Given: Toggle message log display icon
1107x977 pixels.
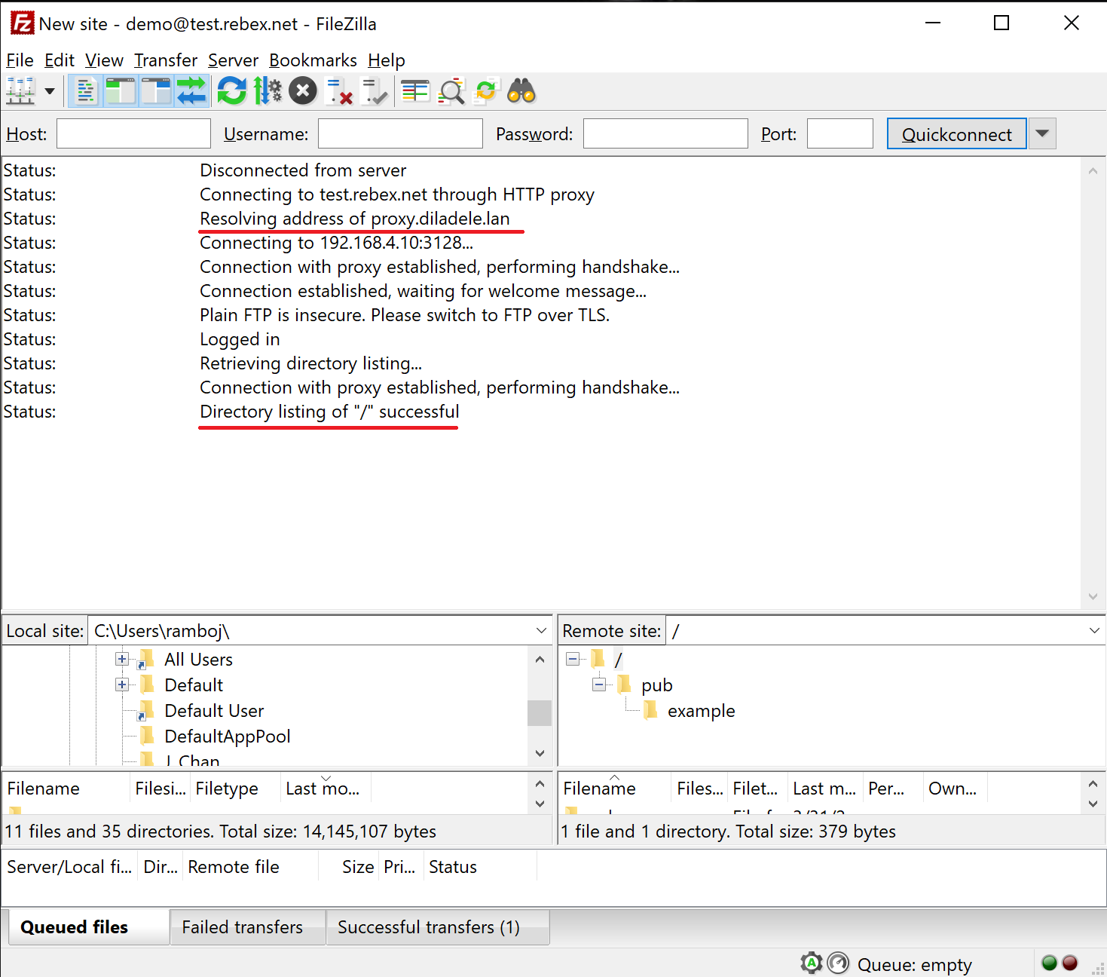Looking at the screenshot, I should pos(85,92).
